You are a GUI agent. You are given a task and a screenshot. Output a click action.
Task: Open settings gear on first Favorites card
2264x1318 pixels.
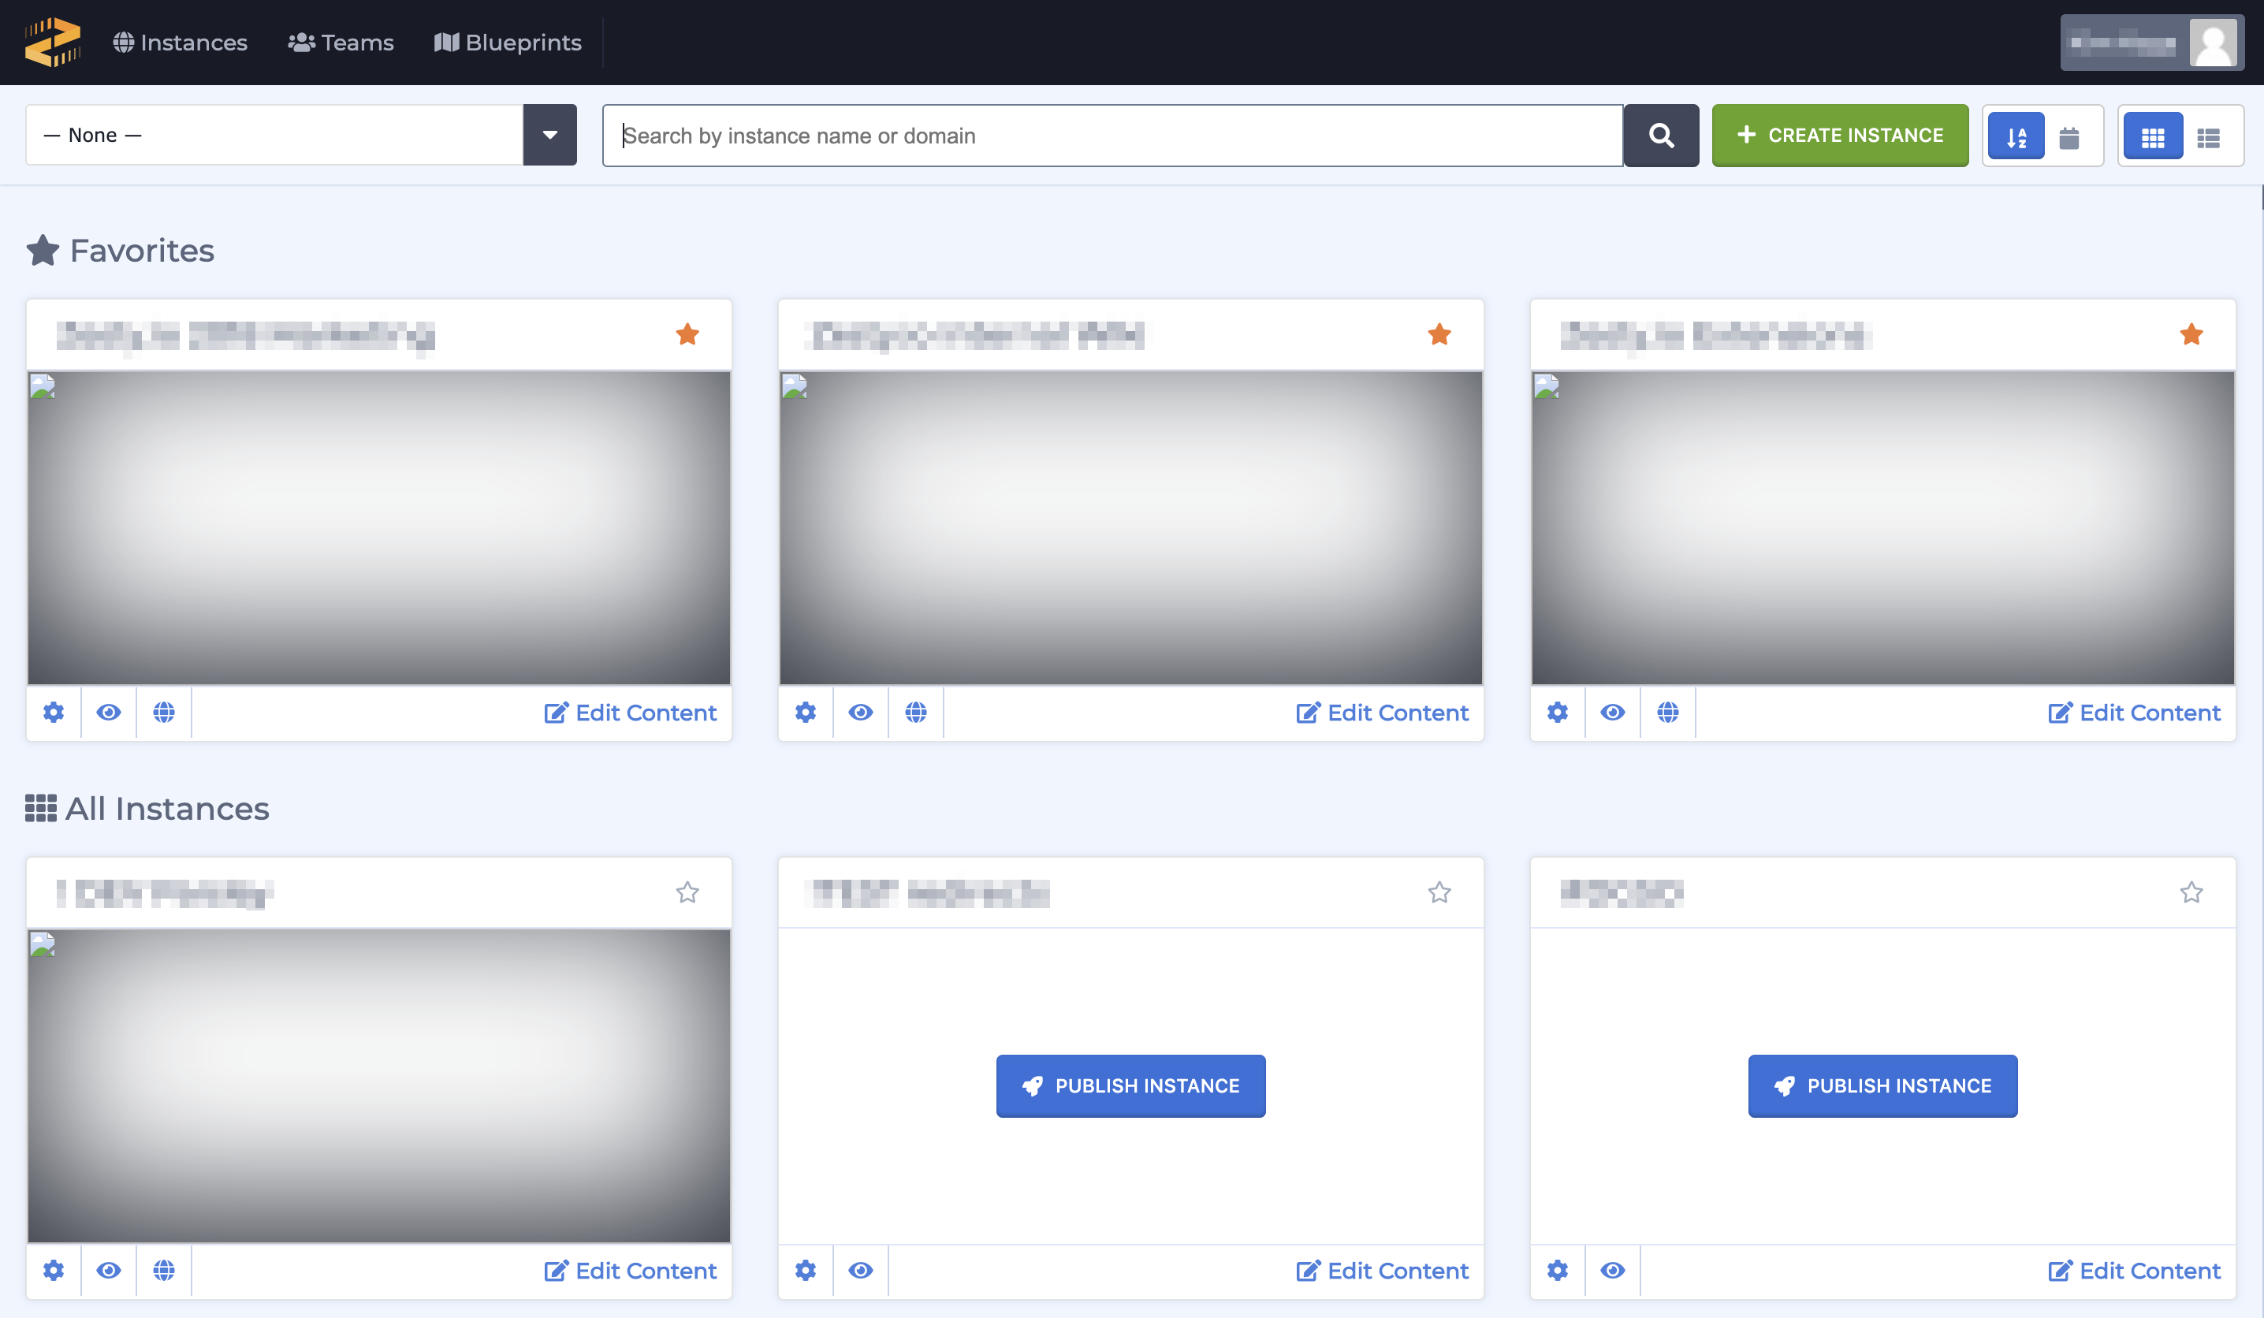pos(54,713)
